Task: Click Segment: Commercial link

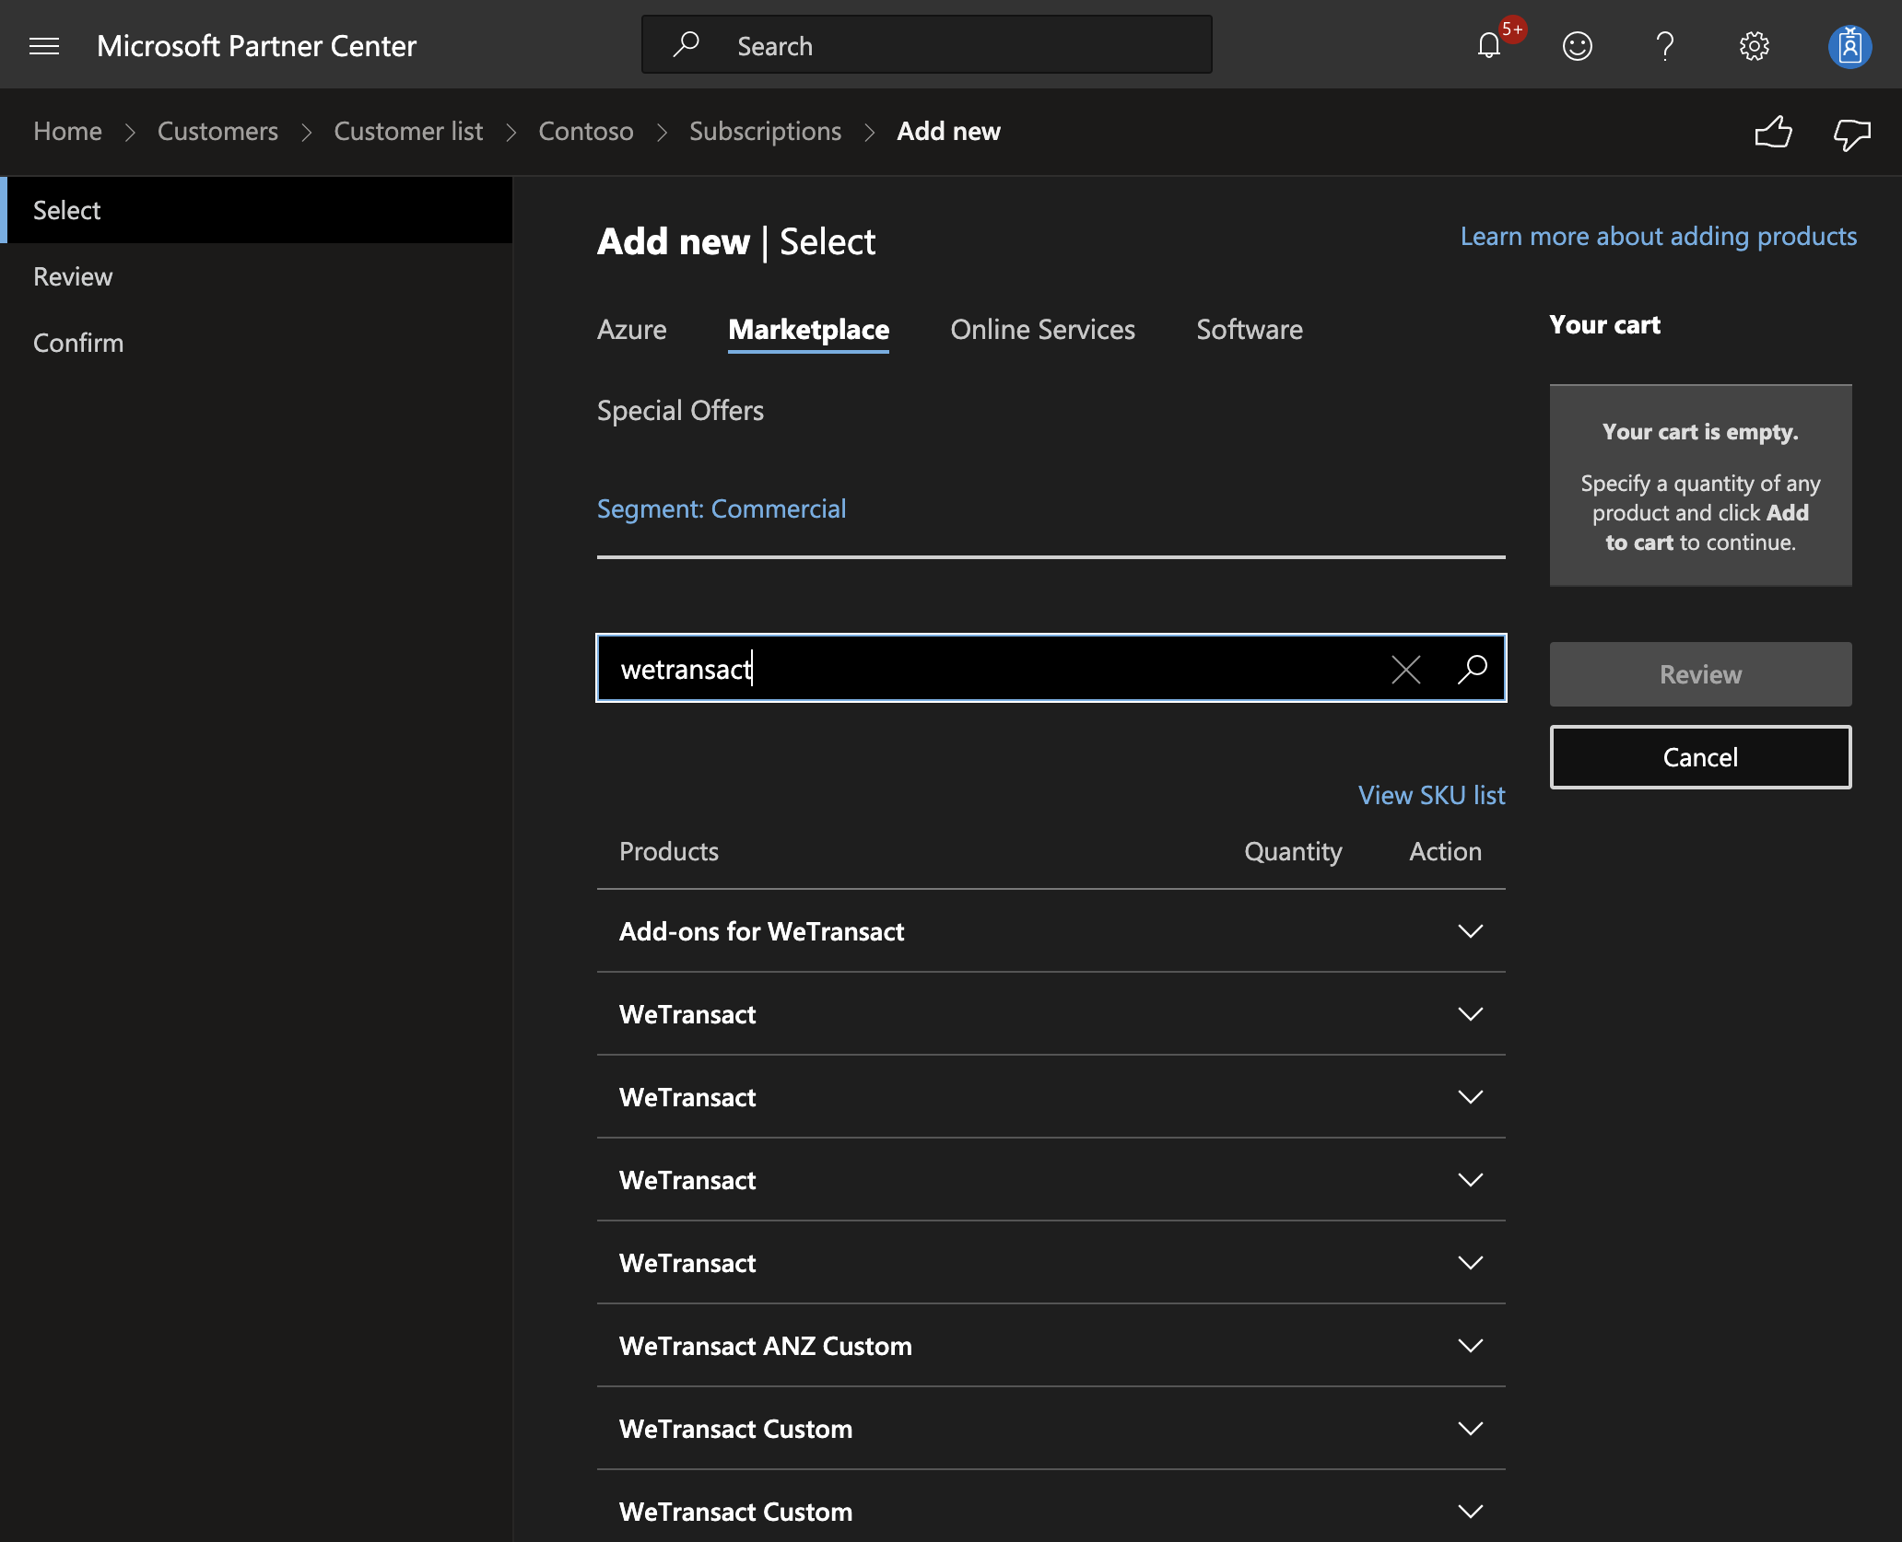Action: click(721, 508)
